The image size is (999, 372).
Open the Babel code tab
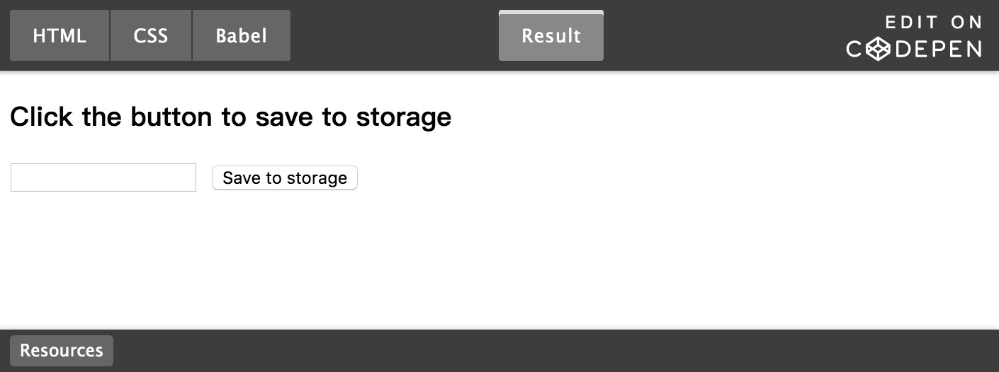pyautogui.click(x=242, y=35)
